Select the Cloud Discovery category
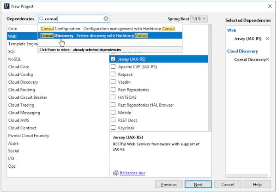This screenshot has height=193, width=277. point(23,82)
